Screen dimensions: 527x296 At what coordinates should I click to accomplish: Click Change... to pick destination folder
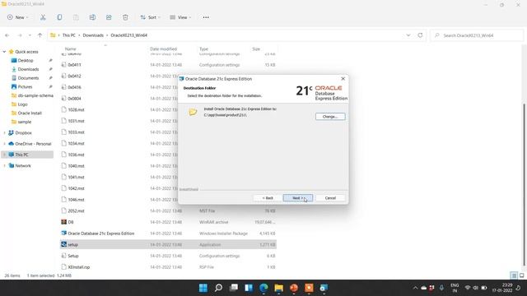click(330, 117)
